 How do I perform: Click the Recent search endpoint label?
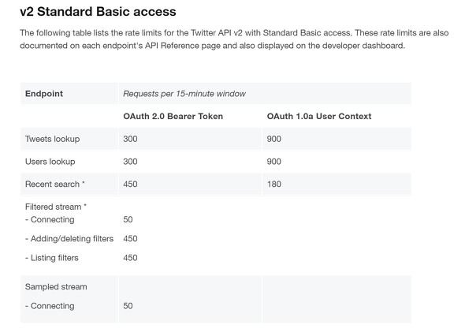tap(55, 184)
